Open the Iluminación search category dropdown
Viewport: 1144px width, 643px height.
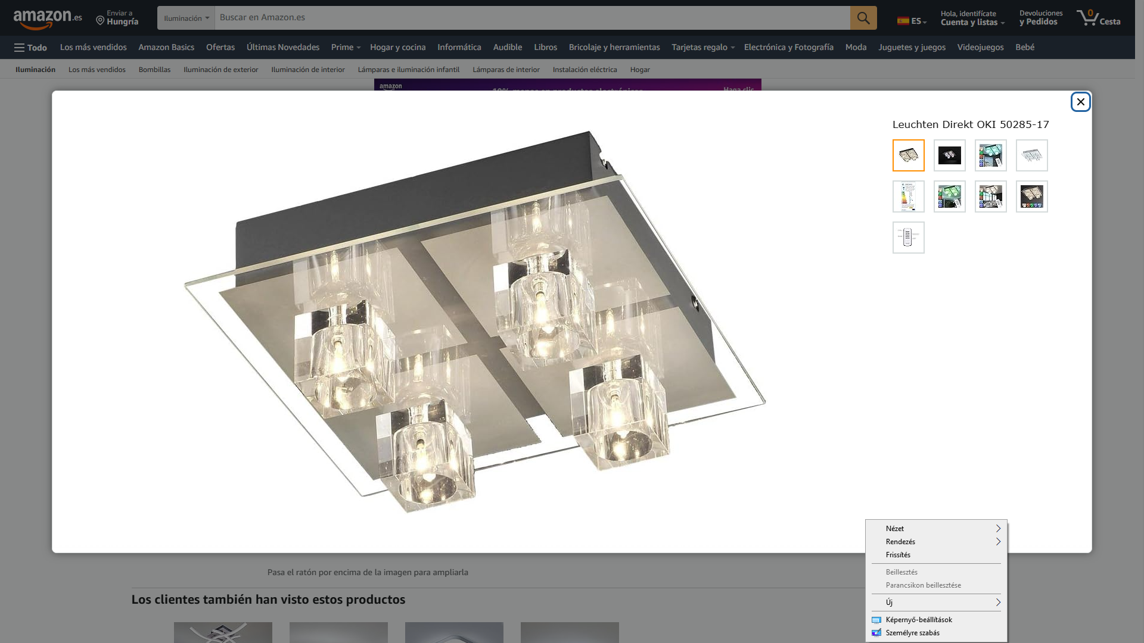coord(186,18)
